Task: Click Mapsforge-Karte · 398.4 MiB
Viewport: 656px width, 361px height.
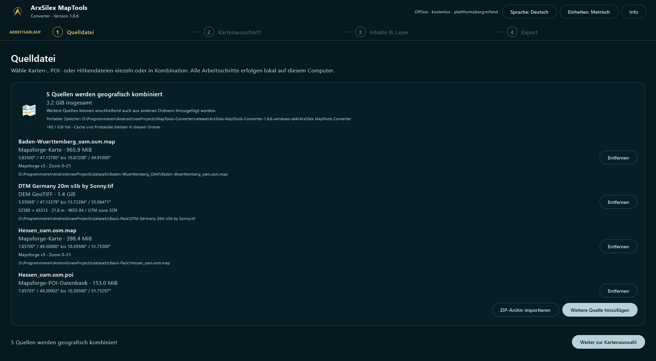Action: pyautogui.click(x=55, y=239)
